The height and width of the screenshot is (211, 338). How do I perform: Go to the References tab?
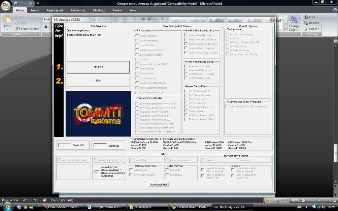(x=78, y=10)
